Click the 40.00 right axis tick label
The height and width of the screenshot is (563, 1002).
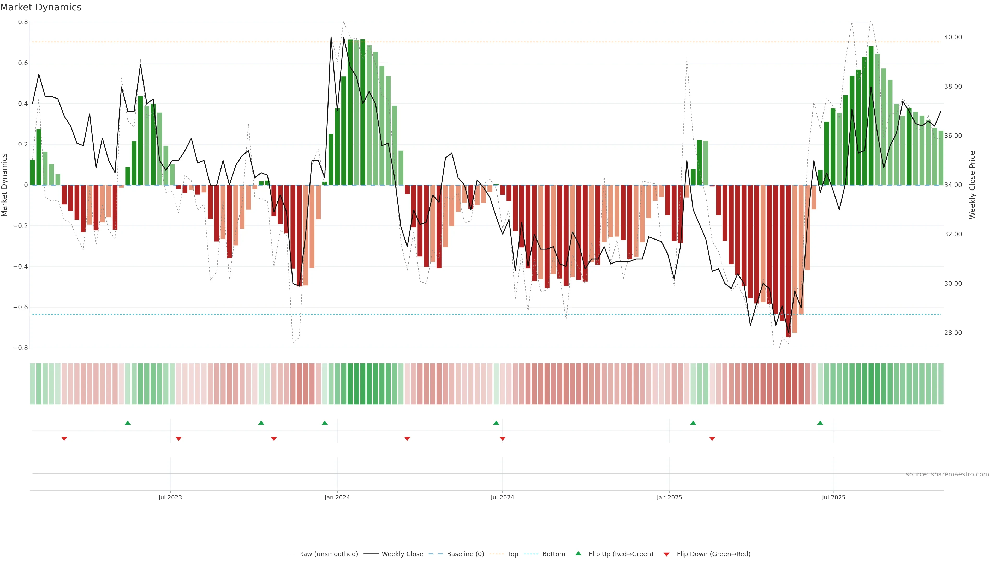[953, 37]
